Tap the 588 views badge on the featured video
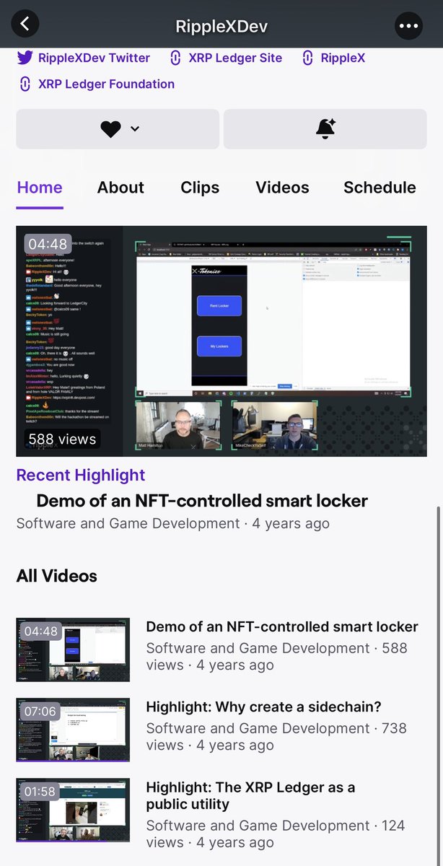This screenshot has height=866, width=443. pyautogui.click(x=62, y=439)
